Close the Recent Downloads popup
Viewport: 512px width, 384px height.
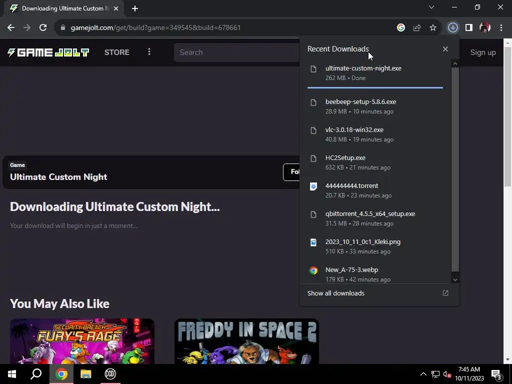(x=445, y=49)
